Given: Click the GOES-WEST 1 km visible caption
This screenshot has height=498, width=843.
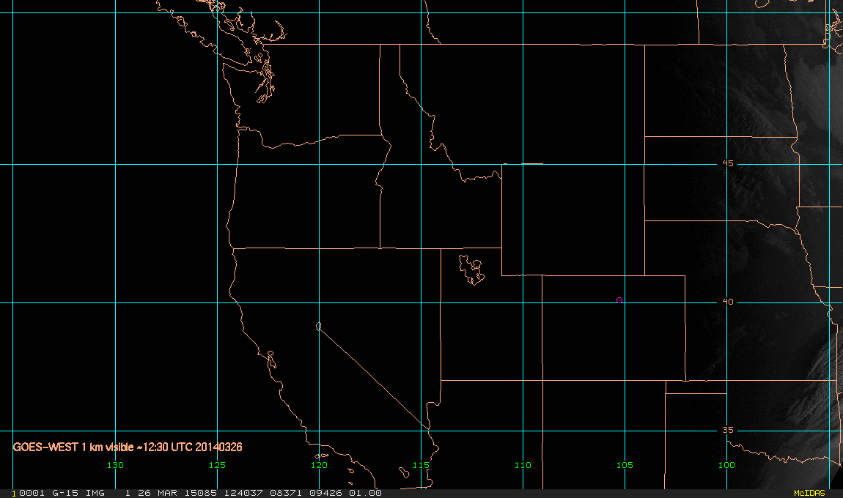Looking at the screenshot, I should tap(128, 447).
